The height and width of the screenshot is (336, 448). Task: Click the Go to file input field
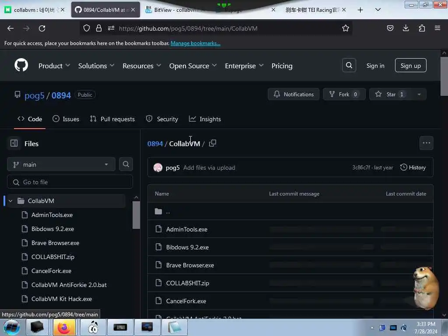click(70, 182)
